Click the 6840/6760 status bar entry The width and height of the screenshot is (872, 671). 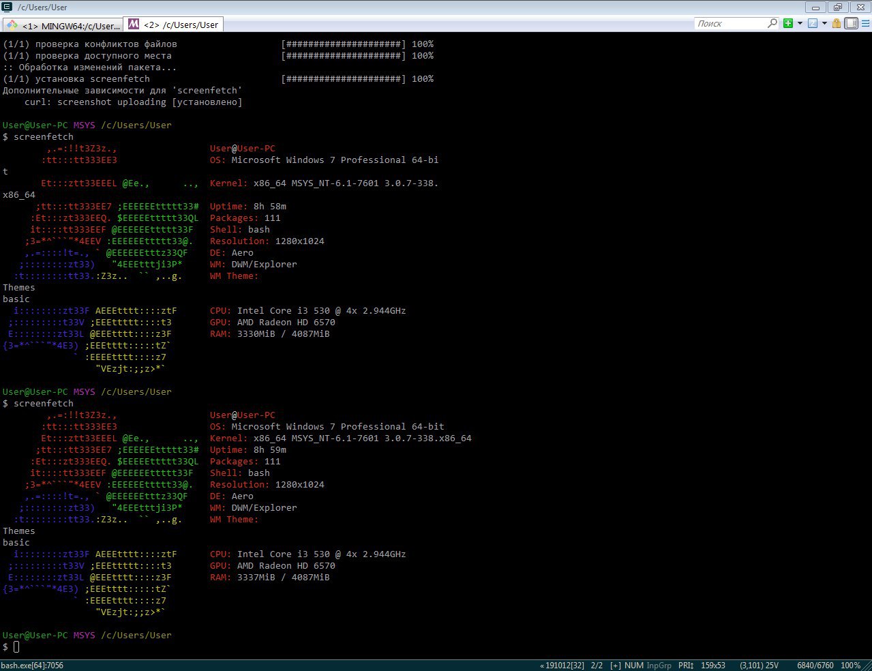(x=815, y=666)
